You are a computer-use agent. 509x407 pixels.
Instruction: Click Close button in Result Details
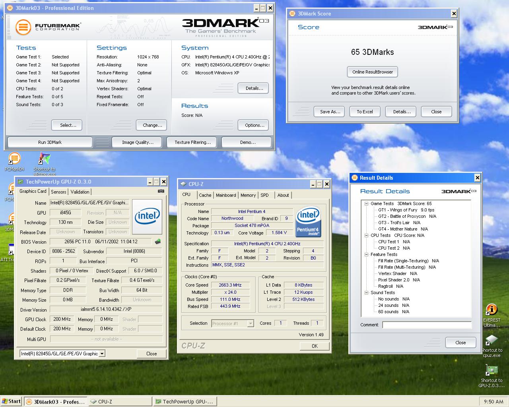(460, 343)
